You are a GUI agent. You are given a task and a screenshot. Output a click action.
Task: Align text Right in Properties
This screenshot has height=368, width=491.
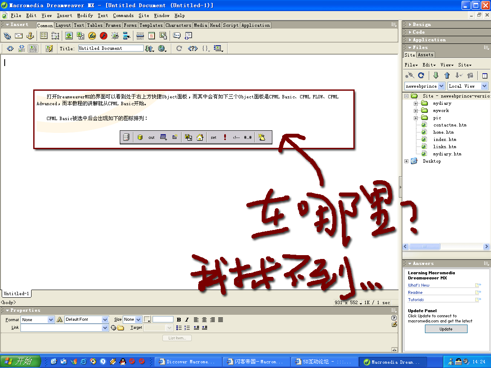[x=212, y=319]
